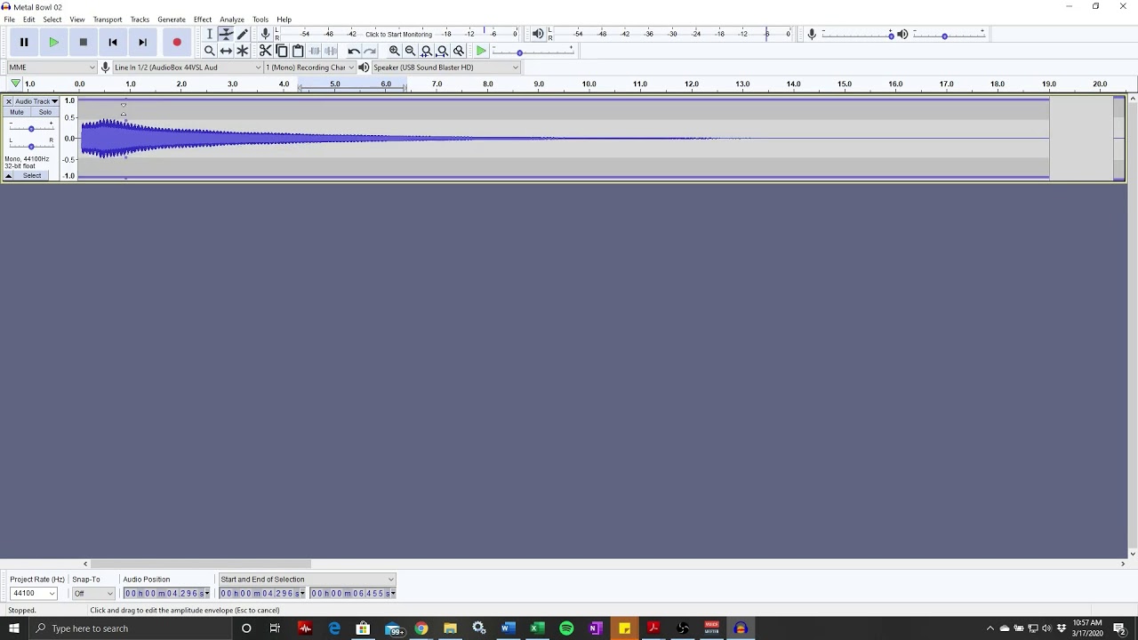Click the Zoom Out magnifier
1138x640 pixels.
pyautogui.click(x=410, y=51)
